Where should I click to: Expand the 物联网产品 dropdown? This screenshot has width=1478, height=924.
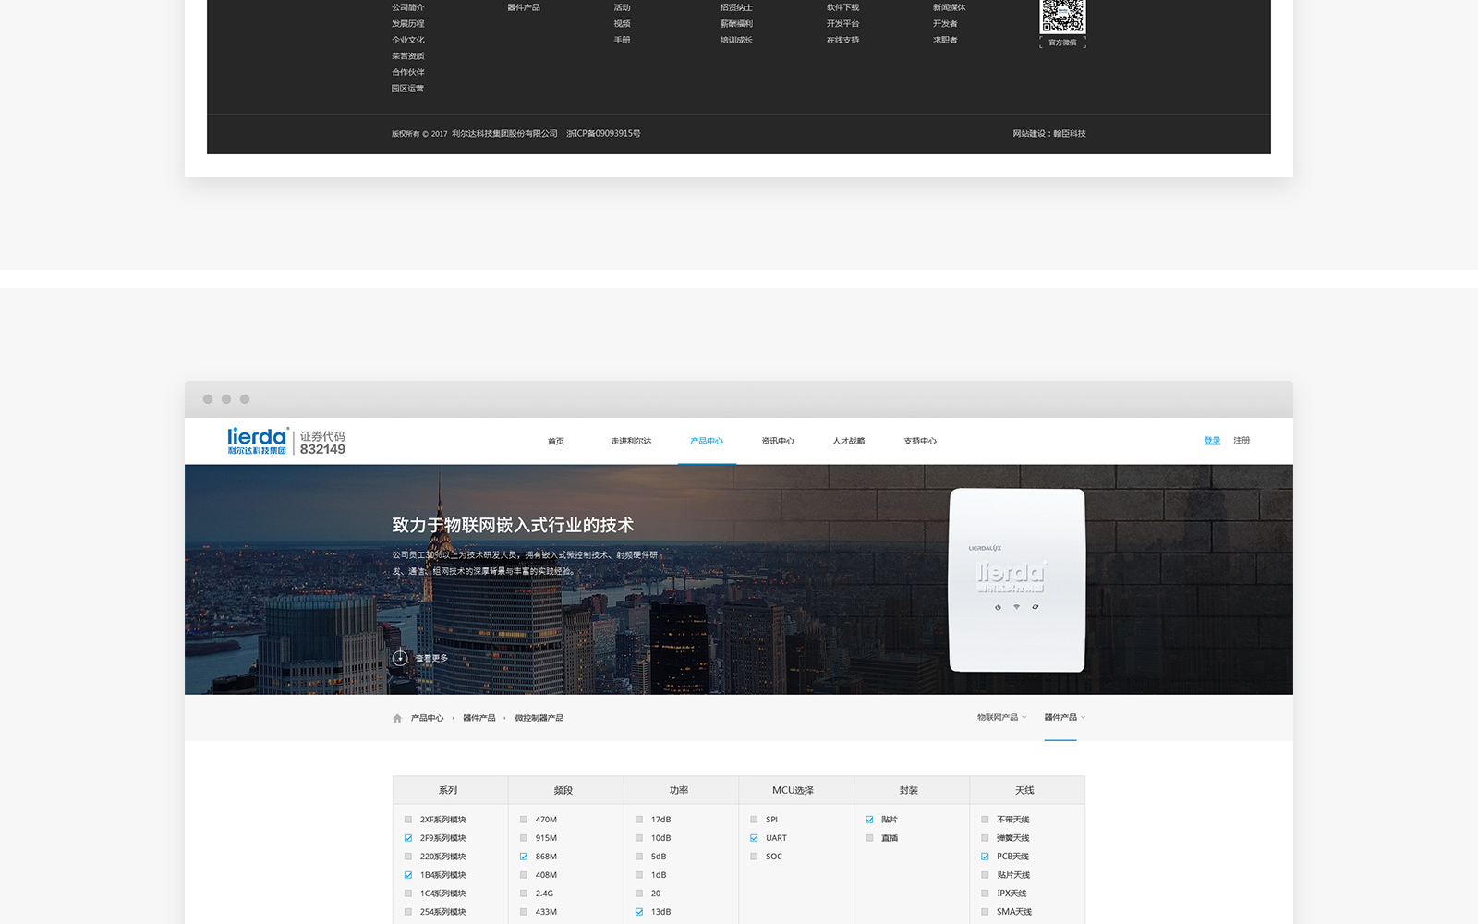tap(1001, 717)
